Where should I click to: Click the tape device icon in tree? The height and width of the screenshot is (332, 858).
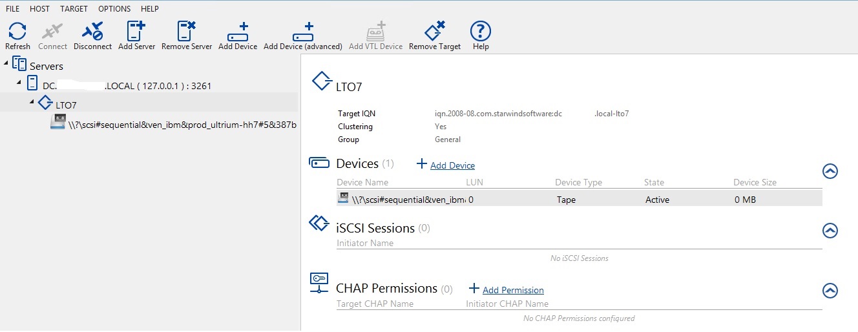coord(58,122)
